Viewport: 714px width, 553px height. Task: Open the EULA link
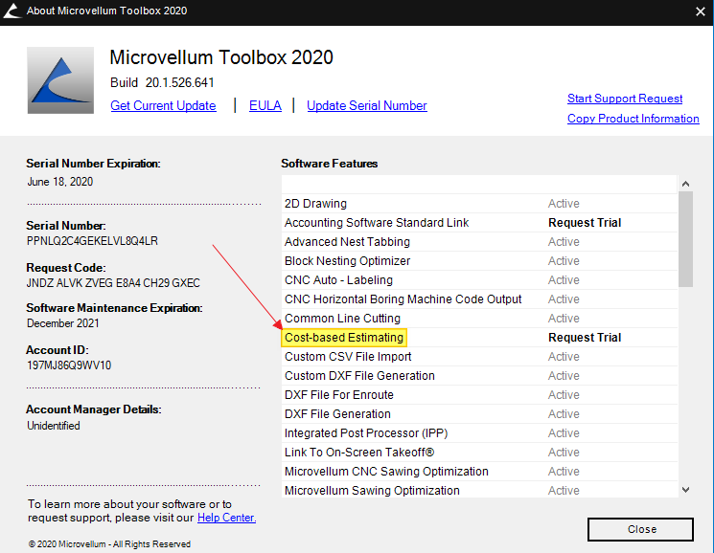[265, 105]
